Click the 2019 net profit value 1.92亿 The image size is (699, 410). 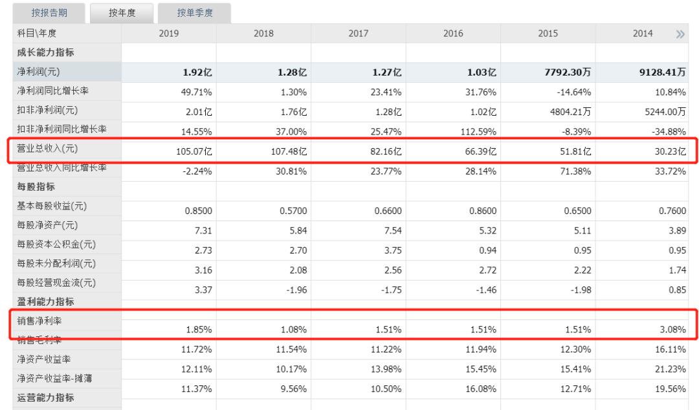pos(197,72)
